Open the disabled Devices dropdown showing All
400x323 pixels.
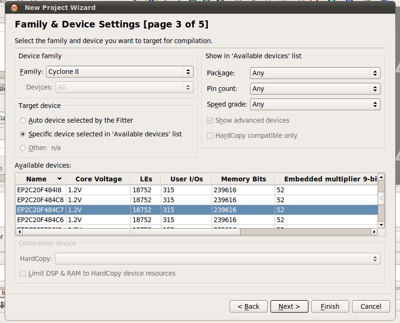pos(124,87)
